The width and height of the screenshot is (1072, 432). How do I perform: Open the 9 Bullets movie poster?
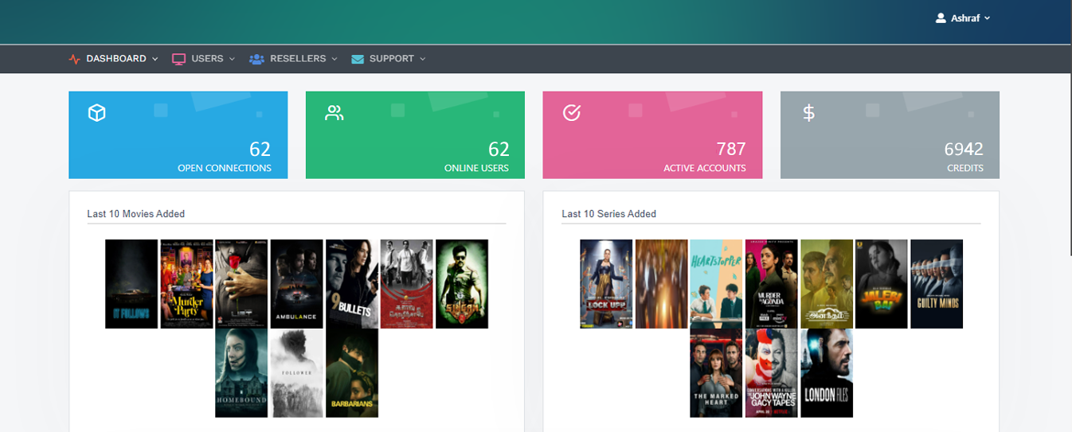(352, 284)
